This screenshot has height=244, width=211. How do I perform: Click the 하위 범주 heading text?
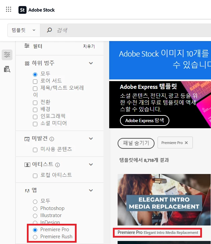(43, 63)
